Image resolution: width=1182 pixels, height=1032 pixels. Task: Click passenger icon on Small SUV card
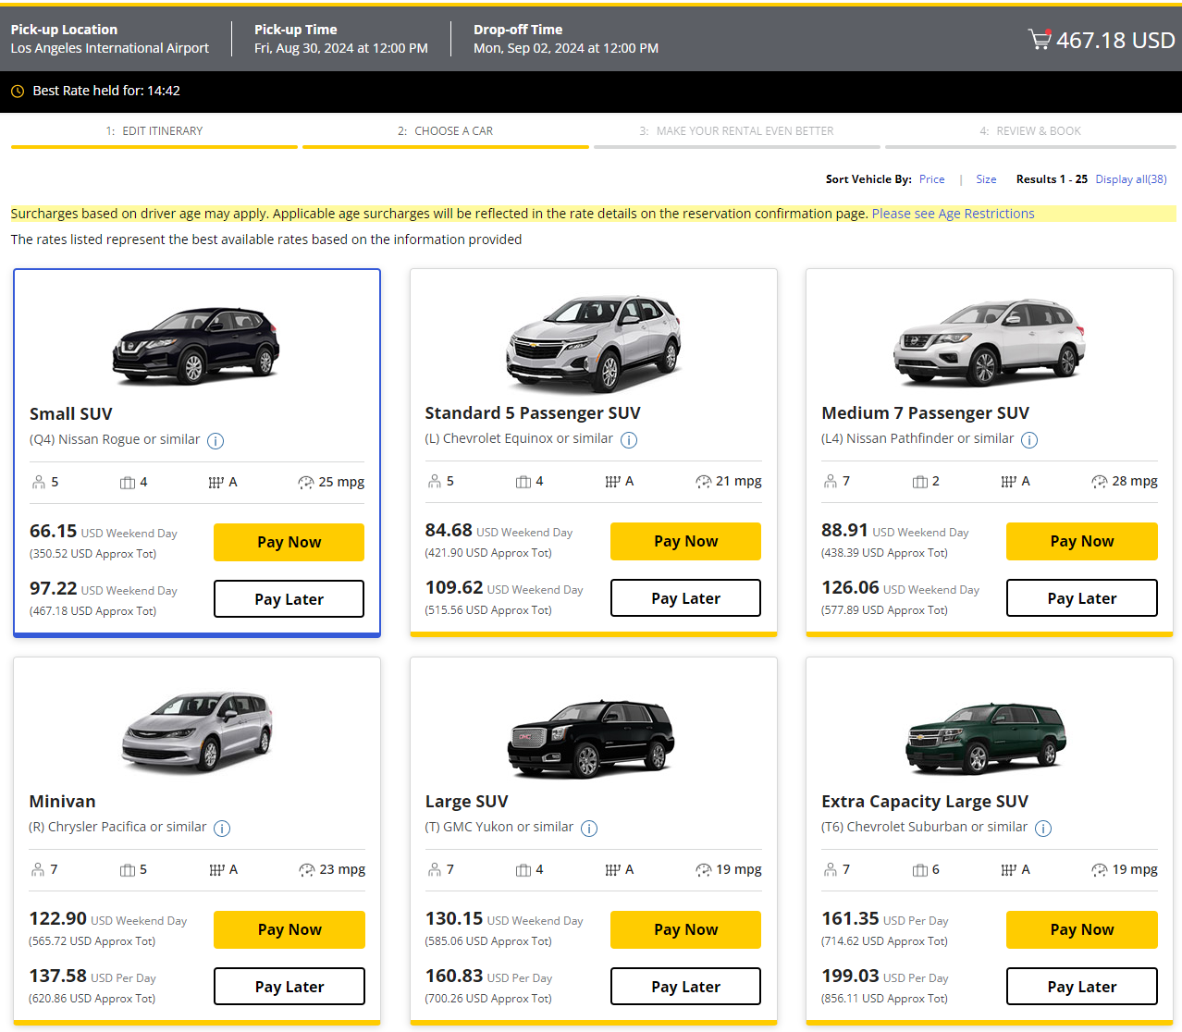[x=39, y=482]
